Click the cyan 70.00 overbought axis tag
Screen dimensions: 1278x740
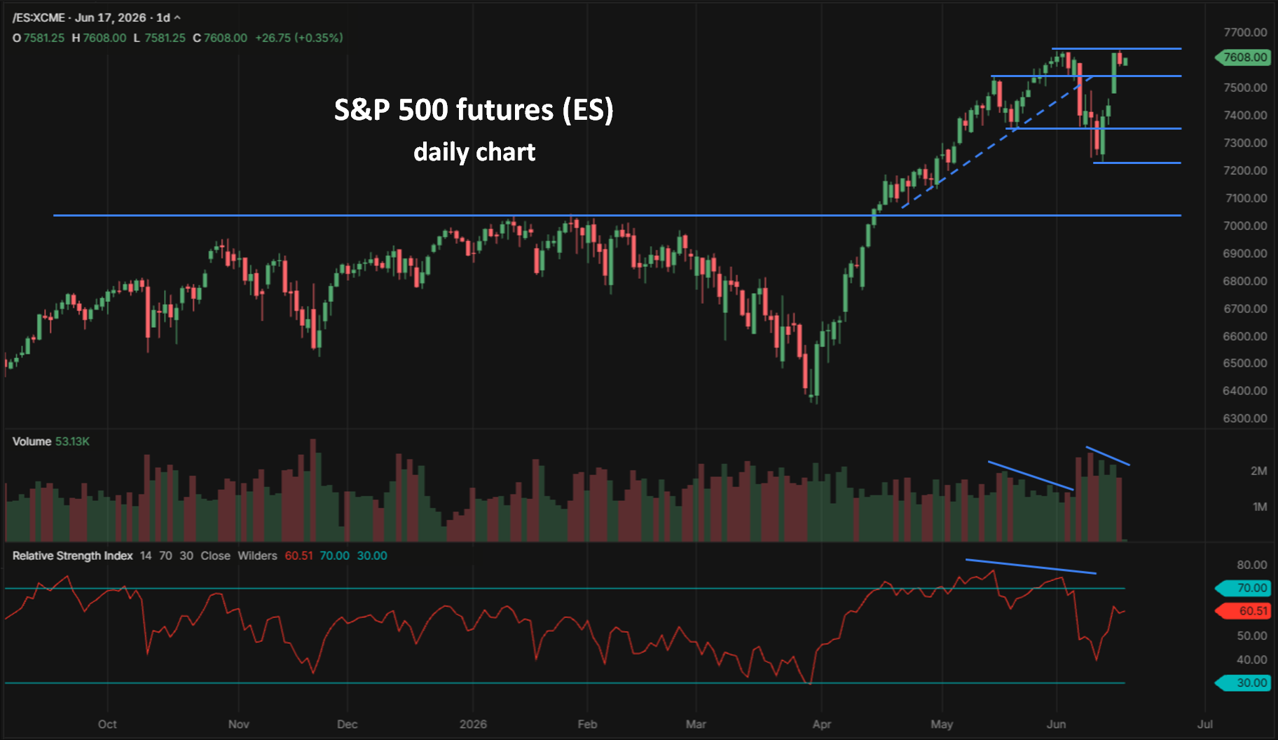pos(1244,588)
